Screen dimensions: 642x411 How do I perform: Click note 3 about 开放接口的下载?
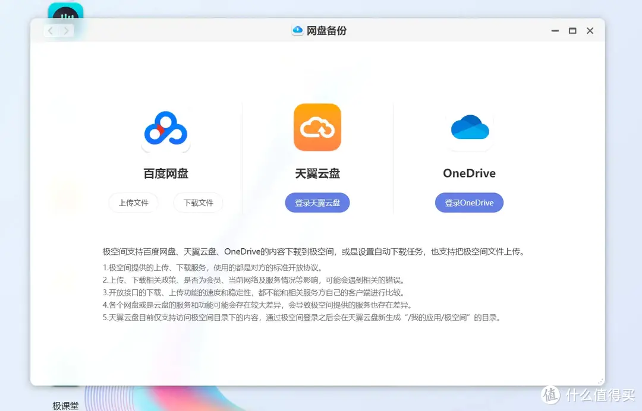[254, 292]
